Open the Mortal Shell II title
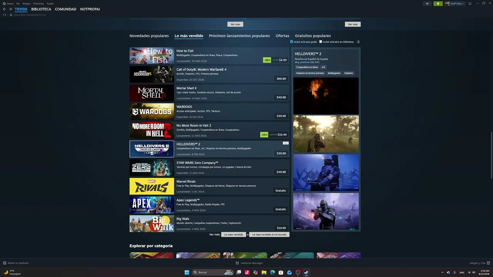This screenshot has width=493, height=277. click(x=186, y=88)
